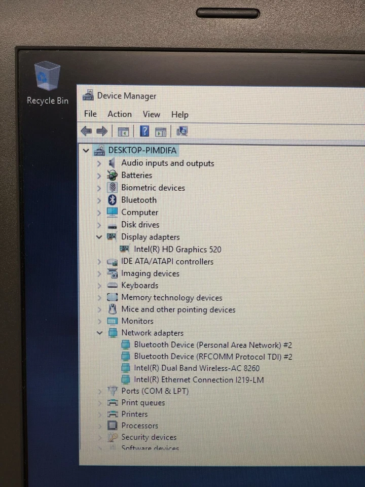Click the Biometric devices fingerprint icon
Image resolution: width=365 pixels, height=487 pixels.
[x=112, y=188]
